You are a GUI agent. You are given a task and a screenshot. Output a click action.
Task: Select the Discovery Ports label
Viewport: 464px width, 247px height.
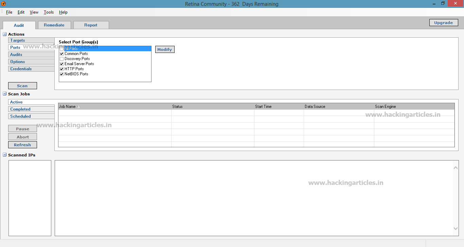[77, 59]
